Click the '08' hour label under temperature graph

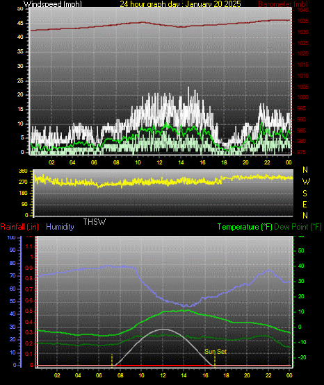pyautogui.click(x=120, y=375)
